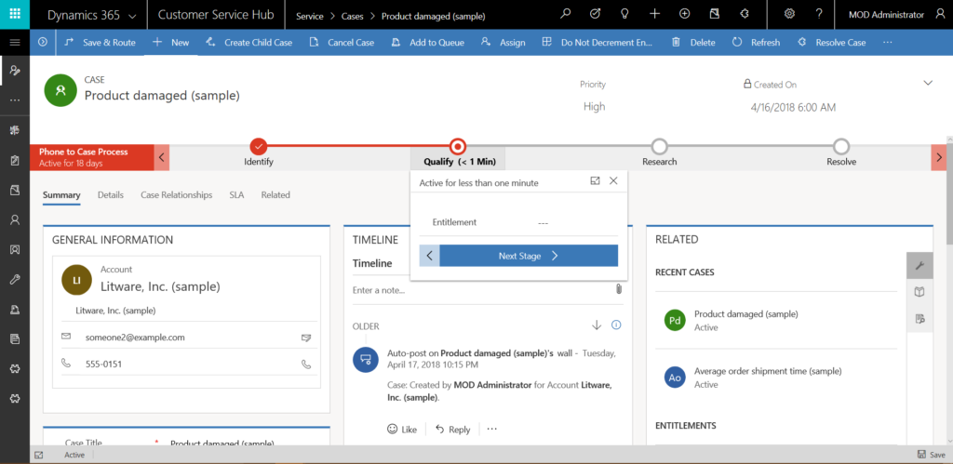Open the app launcher waffle icon
The height and width of the screenshot is (464, 953).
click(x=15, y=14)
